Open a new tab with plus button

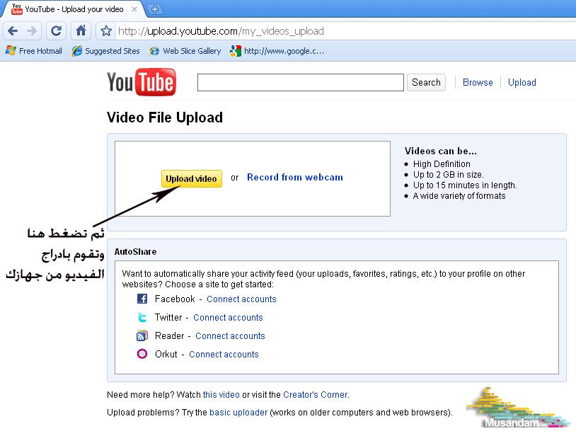[x=155, y=9]
